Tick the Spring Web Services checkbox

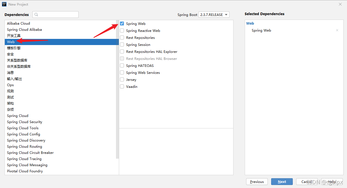(122, 72)
